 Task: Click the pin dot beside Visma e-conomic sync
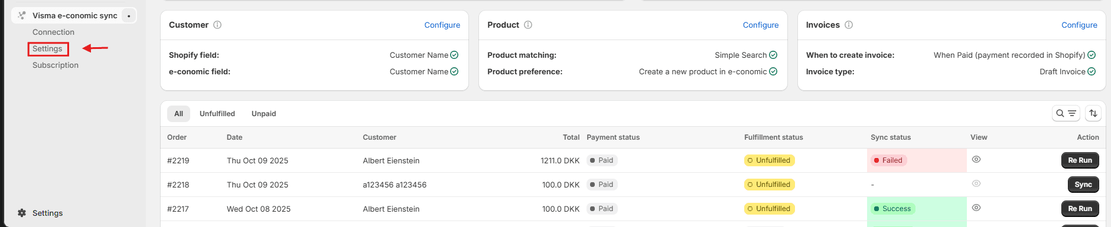click(x=129, y=16)
